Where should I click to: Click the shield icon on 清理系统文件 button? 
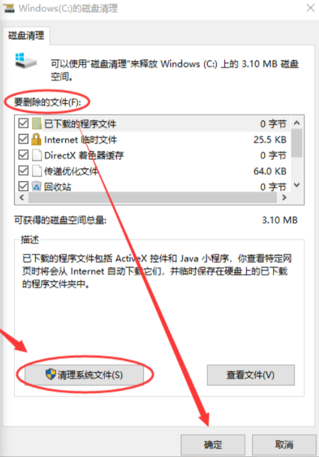tap(51, 374)
